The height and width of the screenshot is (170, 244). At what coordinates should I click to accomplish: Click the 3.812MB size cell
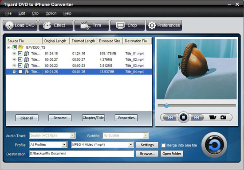tap(106, 66)
